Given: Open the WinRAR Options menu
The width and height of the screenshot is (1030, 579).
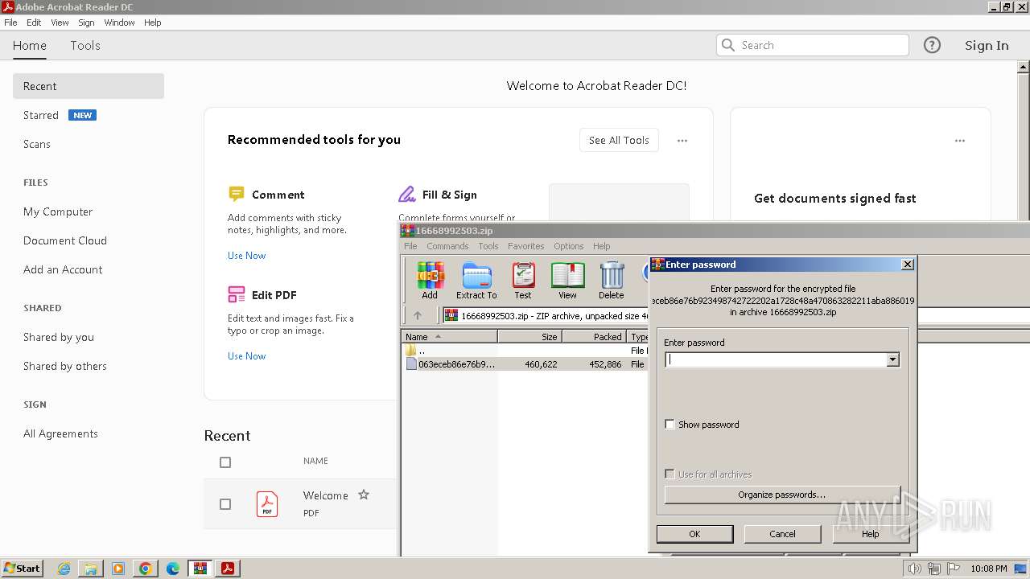Looking at the screenshot, I should click(568, 246).
